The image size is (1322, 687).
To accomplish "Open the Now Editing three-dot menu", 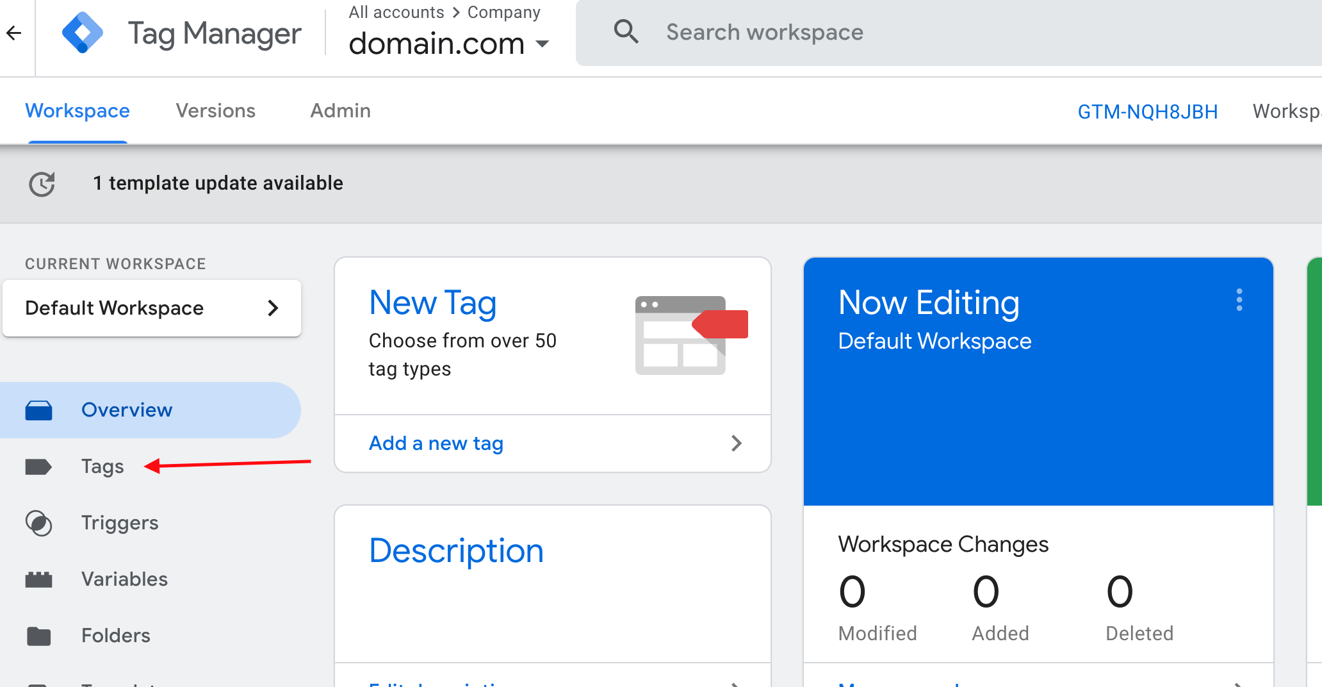I will point(1239,300).
